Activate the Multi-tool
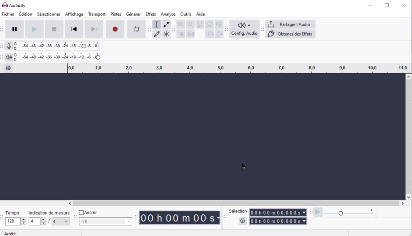 [x=166, y=34]
